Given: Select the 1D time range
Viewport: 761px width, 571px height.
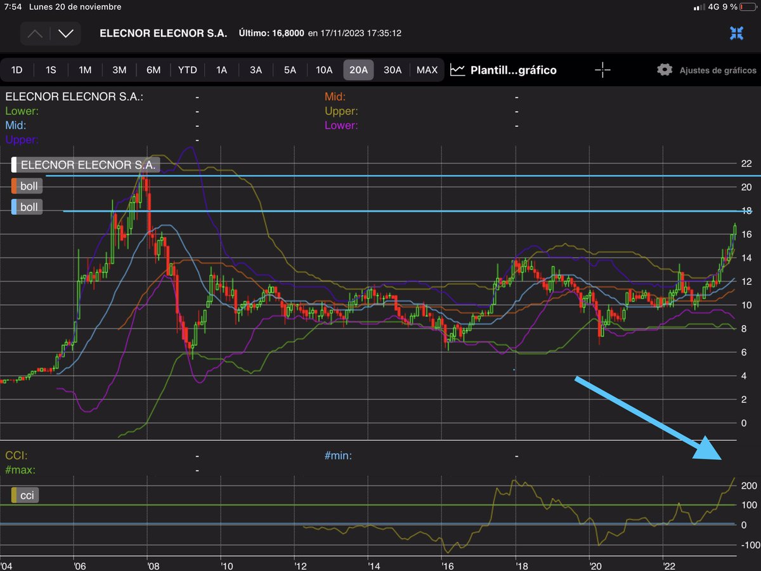Looking at the screenshot, I should tap(17, 70).
